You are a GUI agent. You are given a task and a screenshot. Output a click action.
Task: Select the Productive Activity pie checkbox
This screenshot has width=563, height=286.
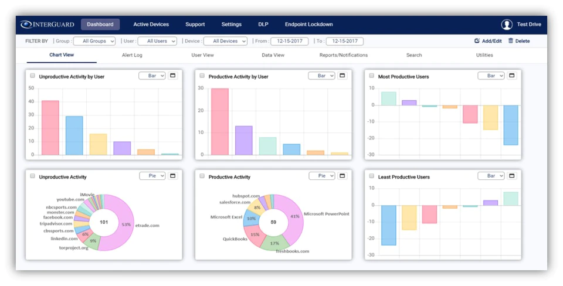tap(202, 176)
